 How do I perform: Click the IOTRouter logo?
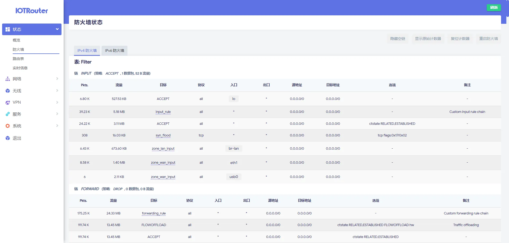[x=32, y=11]
